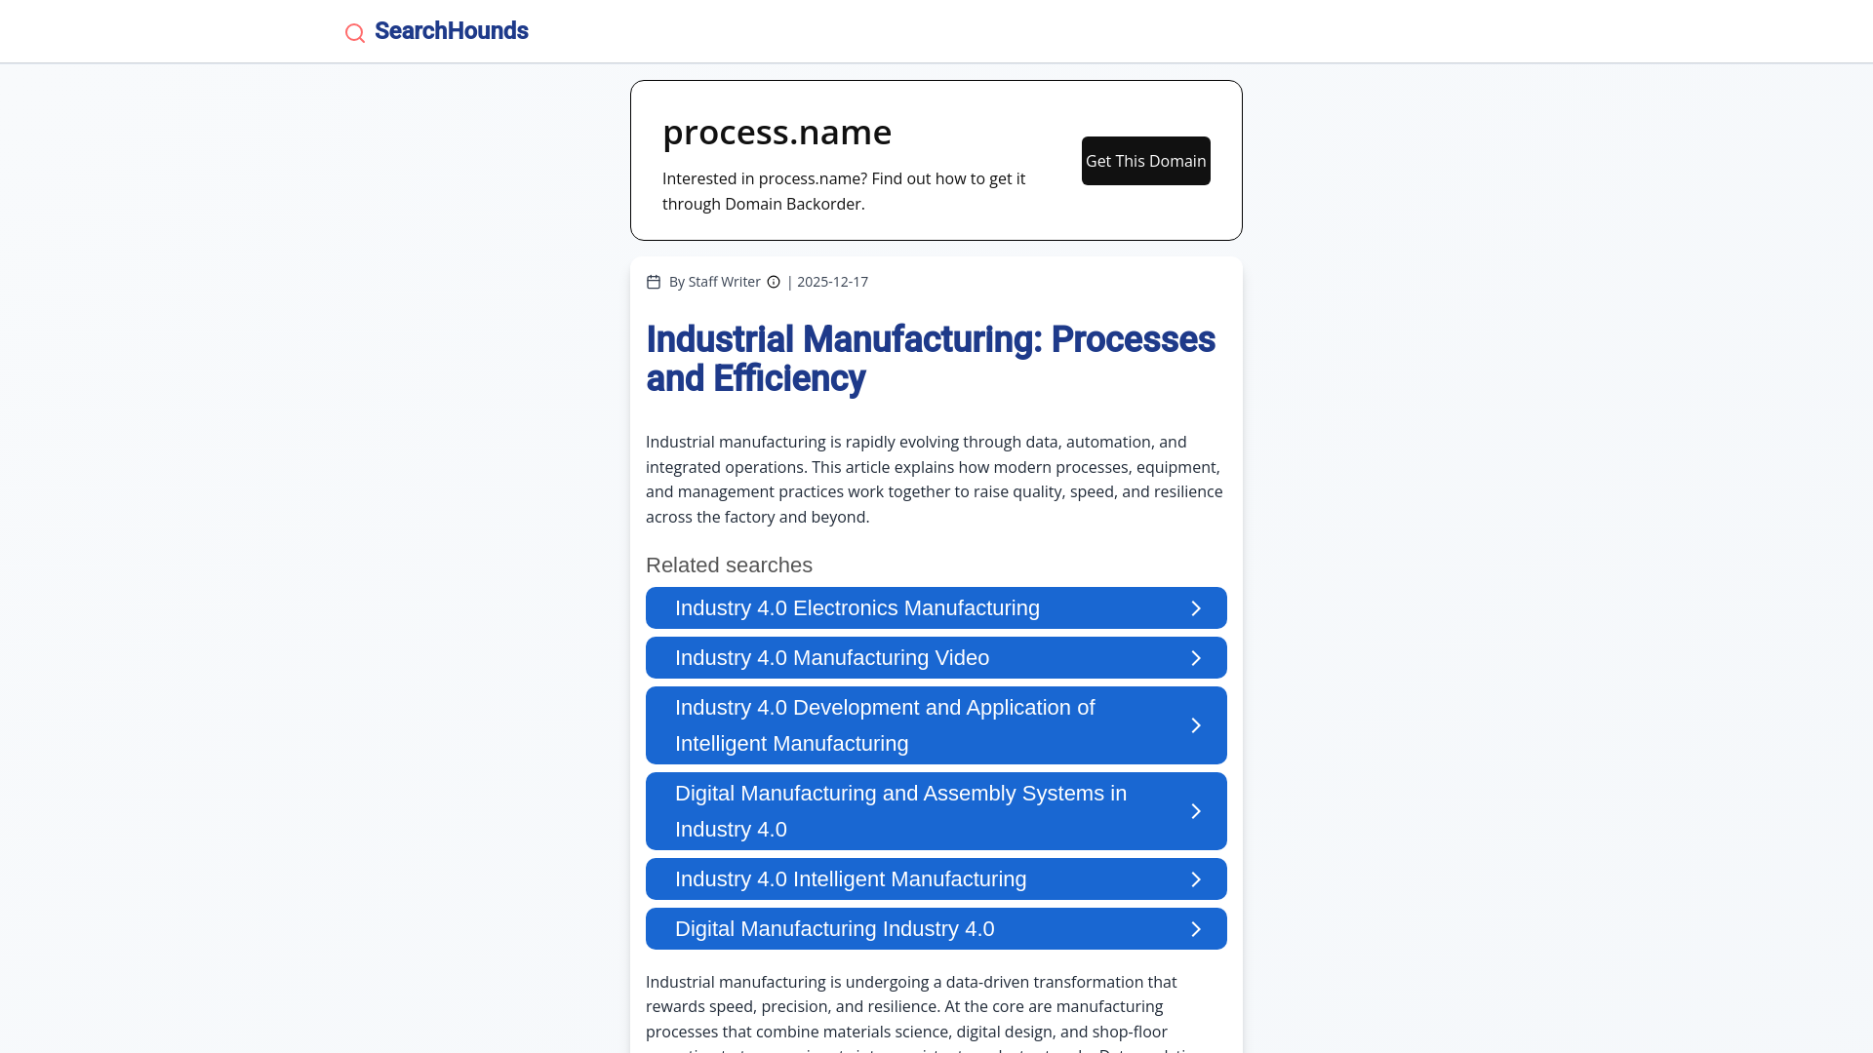This screenshot has height=1053, width=1873.
Task: Click the arrow icon on Industry 4.0 Manufacturing Video
Action: coord(1196,657)
